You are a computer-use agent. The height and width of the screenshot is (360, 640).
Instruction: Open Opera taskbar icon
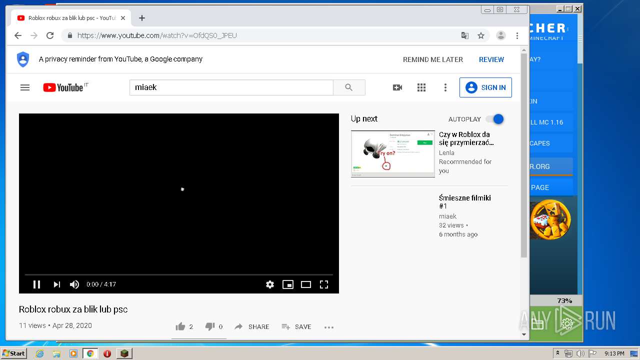coord(107,353)
